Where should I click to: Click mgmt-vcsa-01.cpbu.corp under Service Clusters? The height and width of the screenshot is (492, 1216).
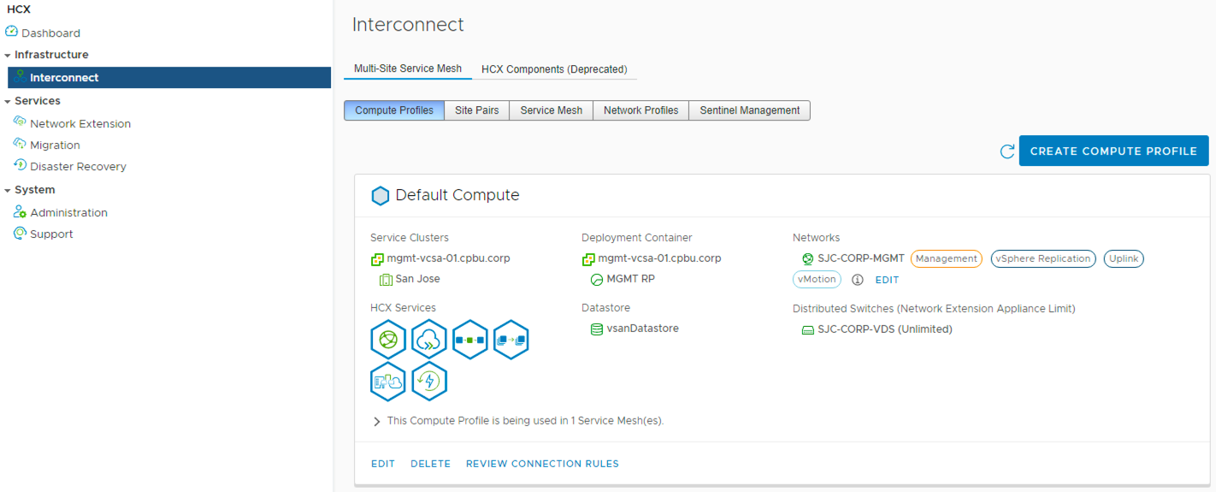(448, 258)
